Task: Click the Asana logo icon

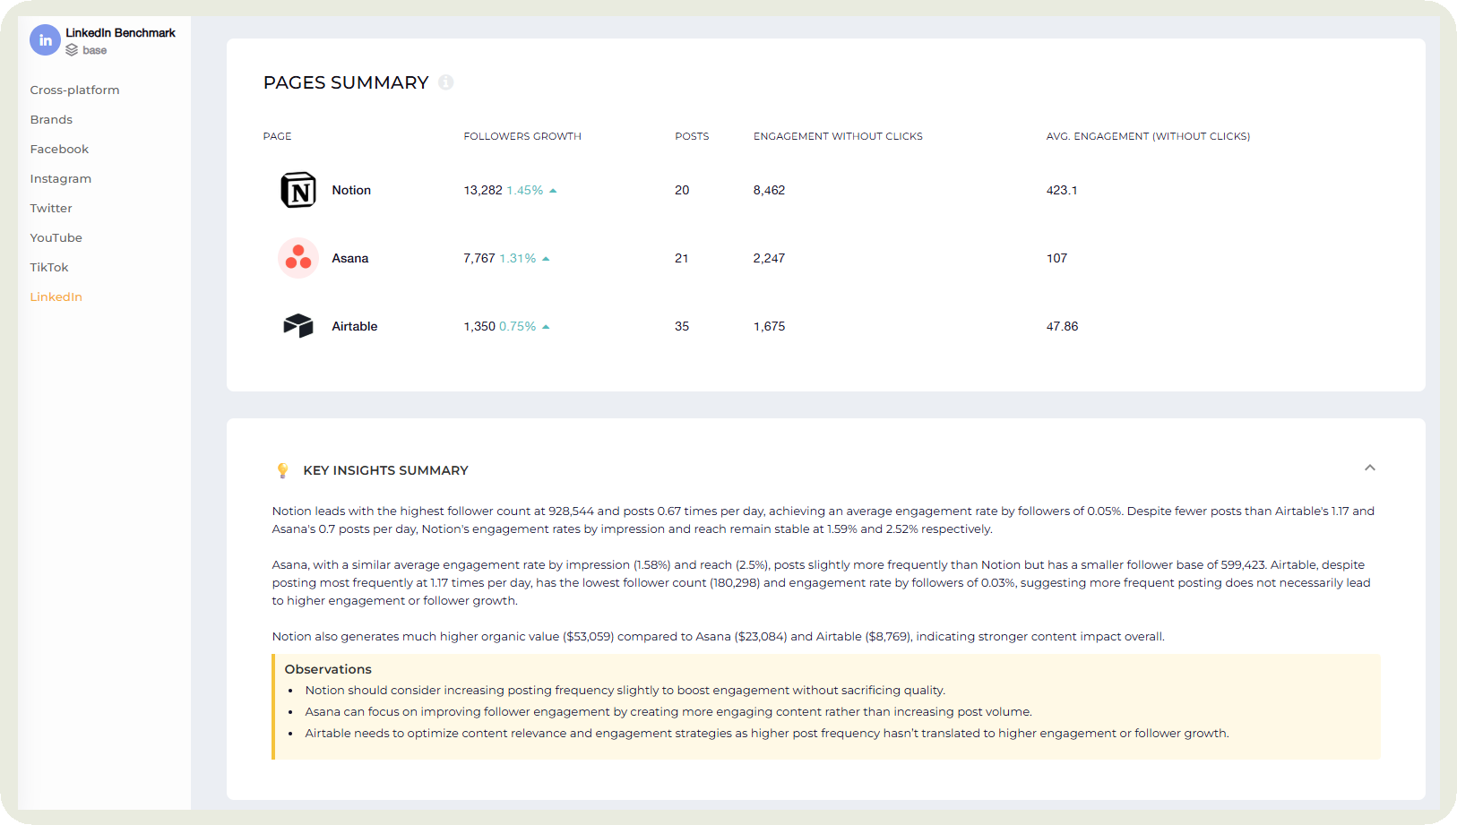Action: click(298, 258)
